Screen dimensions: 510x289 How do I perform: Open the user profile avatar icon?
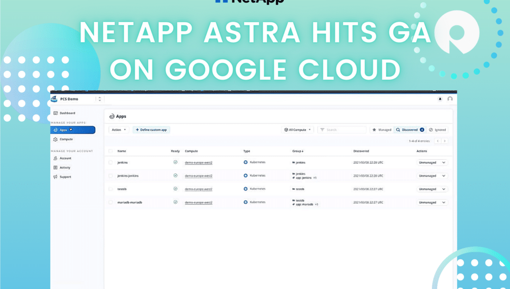[450, 99]
